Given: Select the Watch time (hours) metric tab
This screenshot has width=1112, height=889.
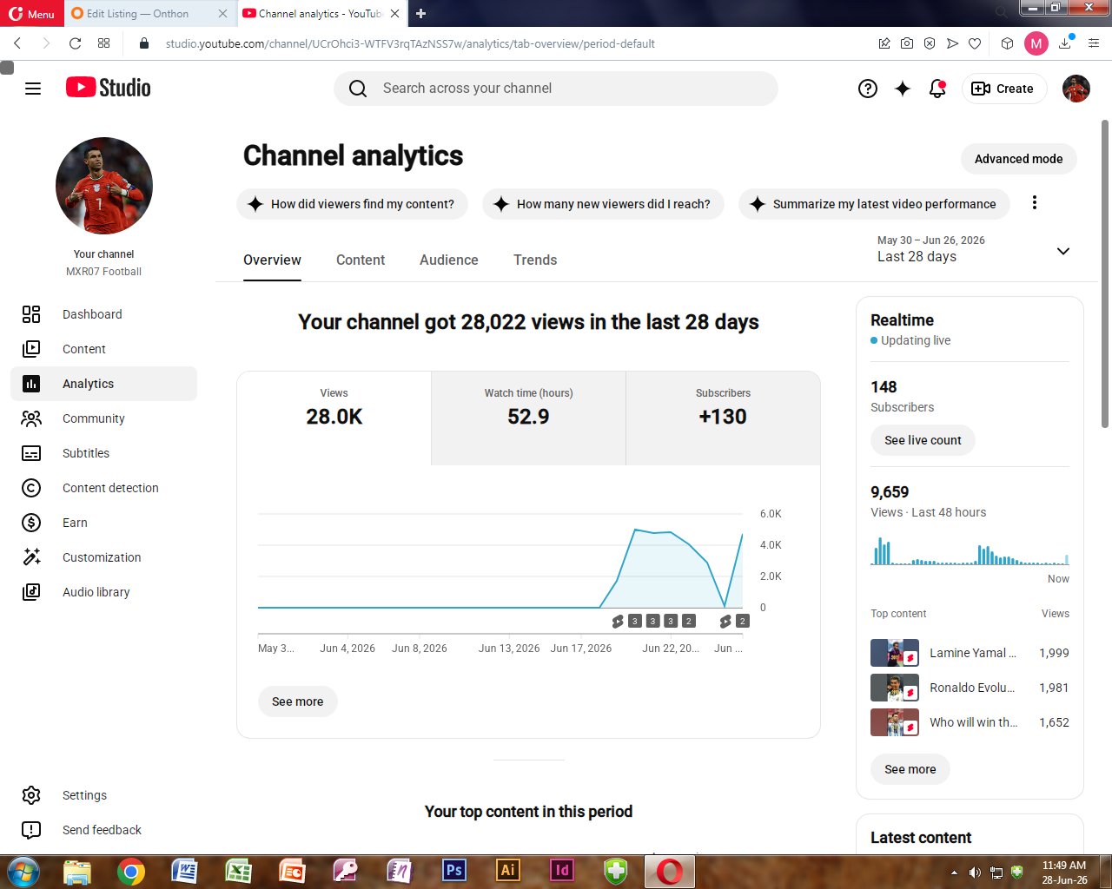Looking at the screenshot, I should coord(528,418).
